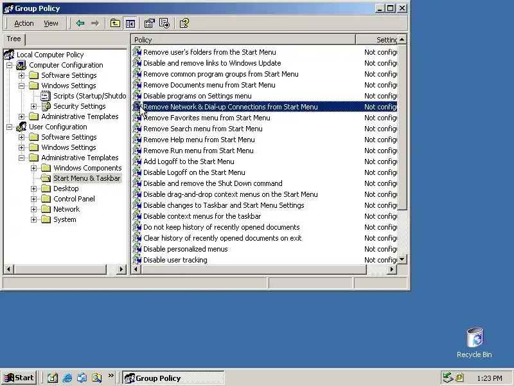
Task: Click policy icon beside Disable personalized menus
Action: pos(137,249)
